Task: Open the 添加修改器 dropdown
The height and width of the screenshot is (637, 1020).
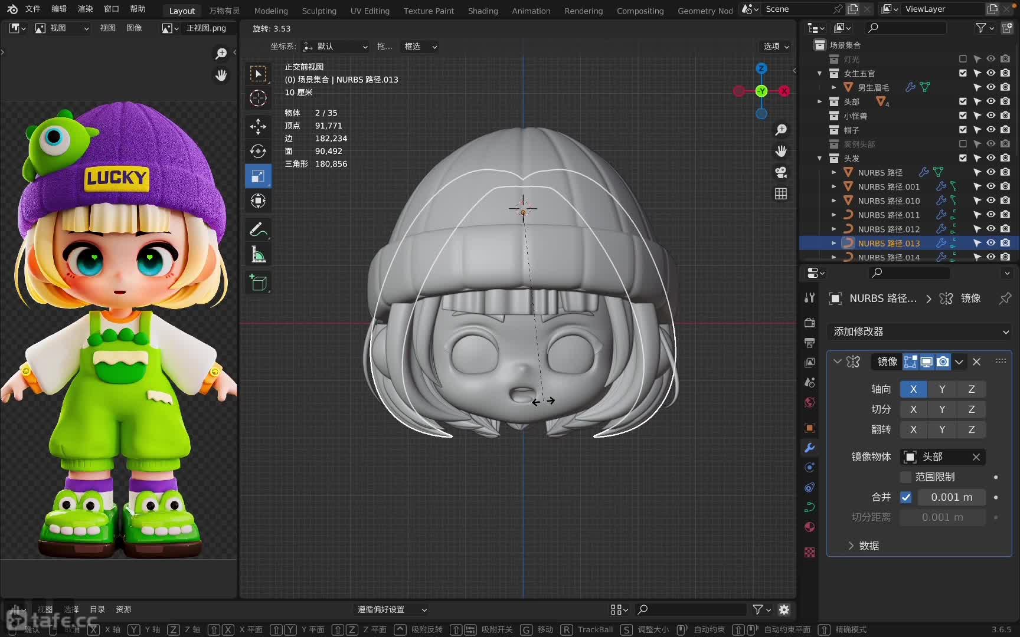Action: point(920,331)
